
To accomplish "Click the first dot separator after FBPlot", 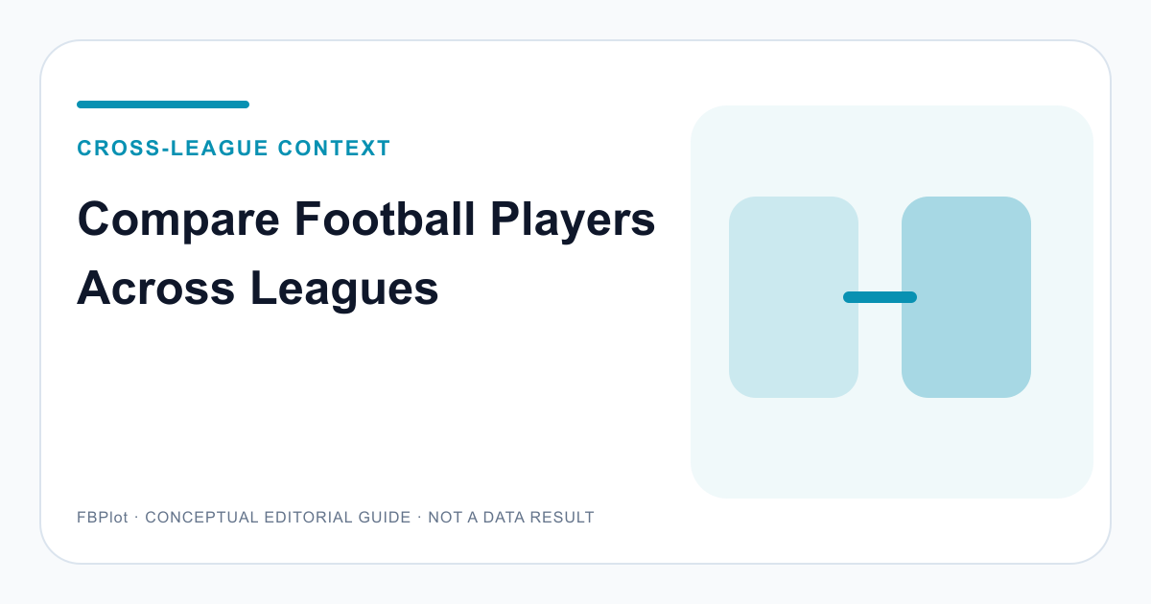I will [136, 517].
